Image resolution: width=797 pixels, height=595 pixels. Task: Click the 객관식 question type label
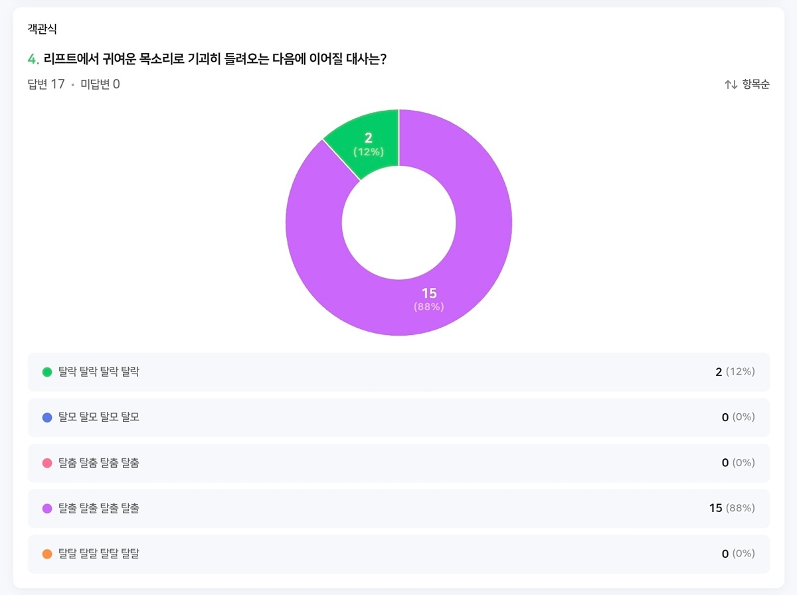[43, 29]
